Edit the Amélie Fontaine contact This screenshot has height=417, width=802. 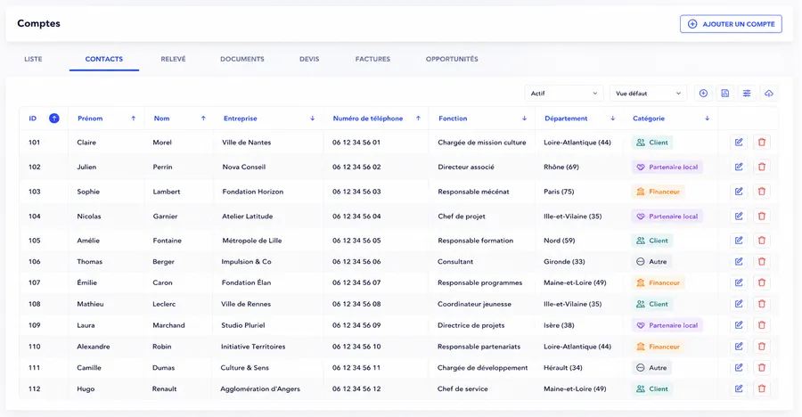click(739, 241)
